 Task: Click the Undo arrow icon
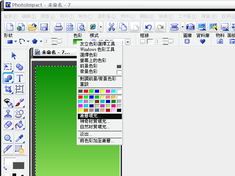[x=148, y=27]
